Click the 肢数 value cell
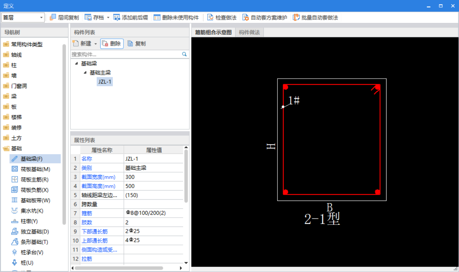The image size is (459, 272). click(153, 222)
